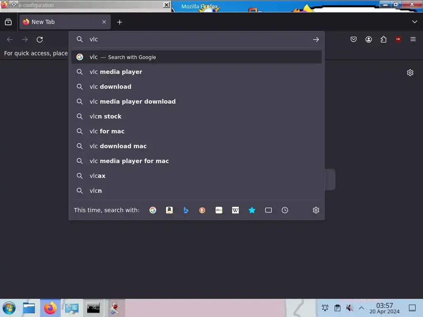
Task: Search this time with Wikipedia
Action: tap(235, 210)
